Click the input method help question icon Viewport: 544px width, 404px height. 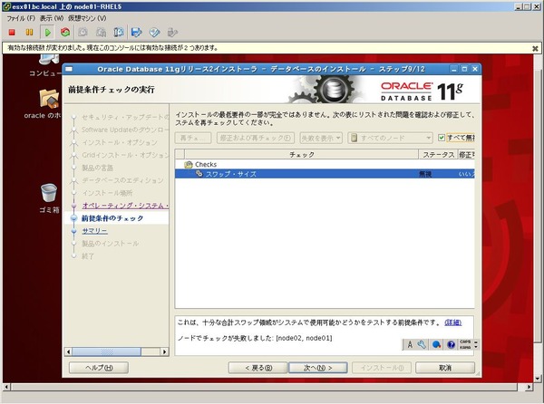[451, 344]
